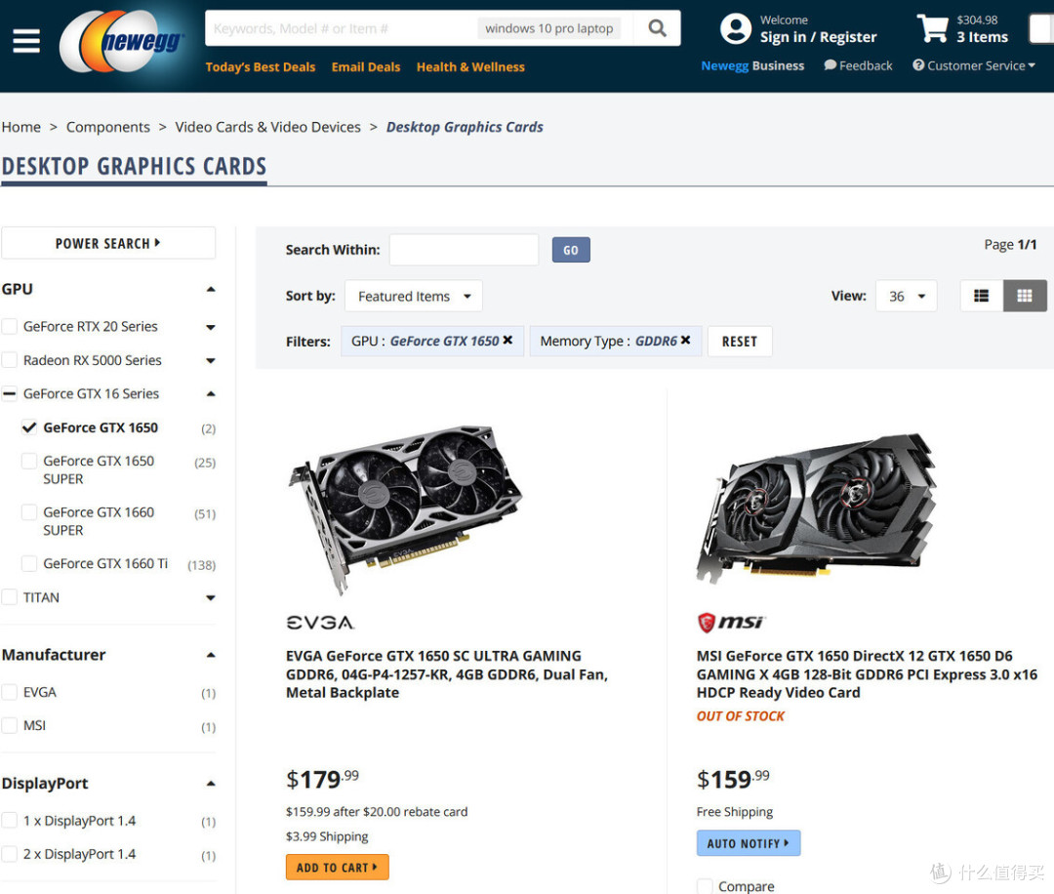
Task: Open Email Deals
Action: [x=366, y=66]
